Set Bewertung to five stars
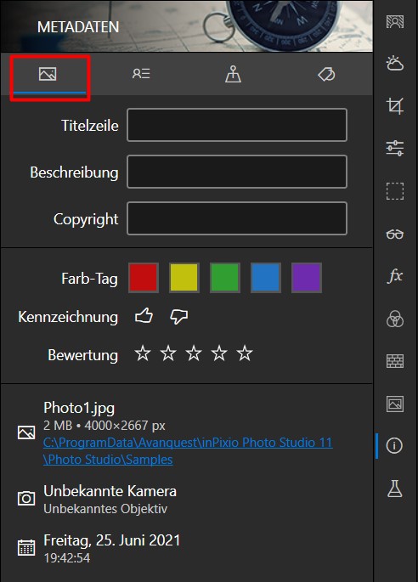 [245, 353]
